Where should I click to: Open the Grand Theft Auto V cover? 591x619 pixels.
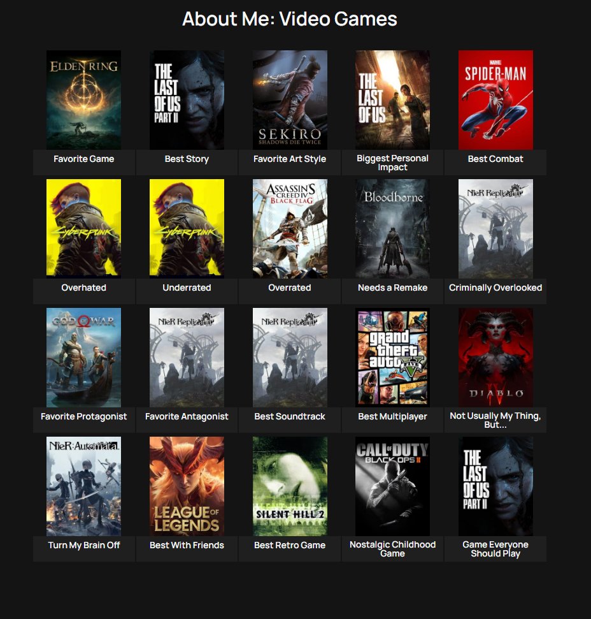pos(393,357)
